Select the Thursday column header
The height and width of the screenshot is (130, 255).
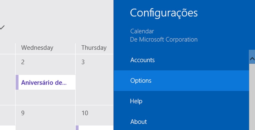94,48
